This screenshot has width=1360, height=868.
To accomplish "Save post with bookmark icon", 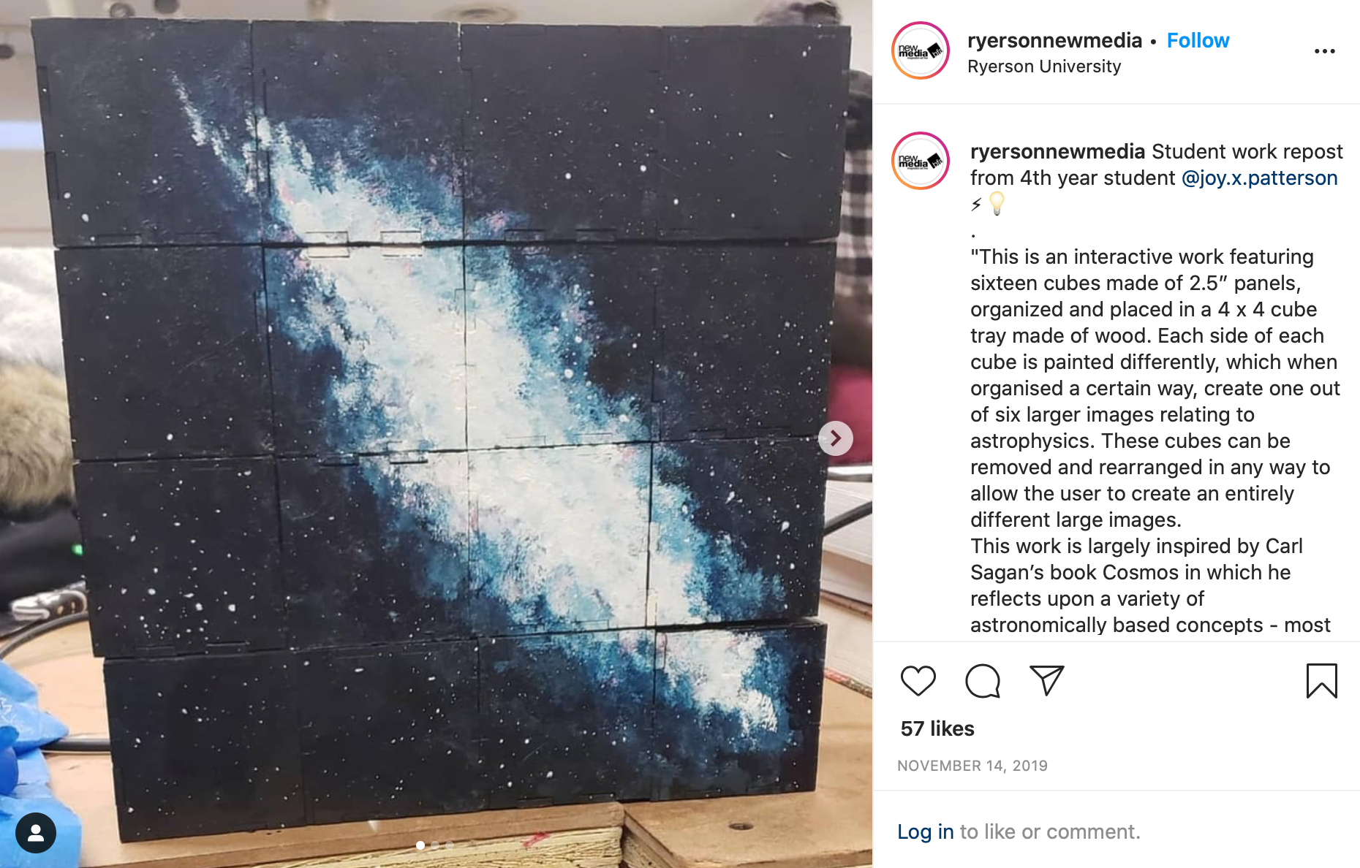I will pyautogui.click(x=1321, y=681).
